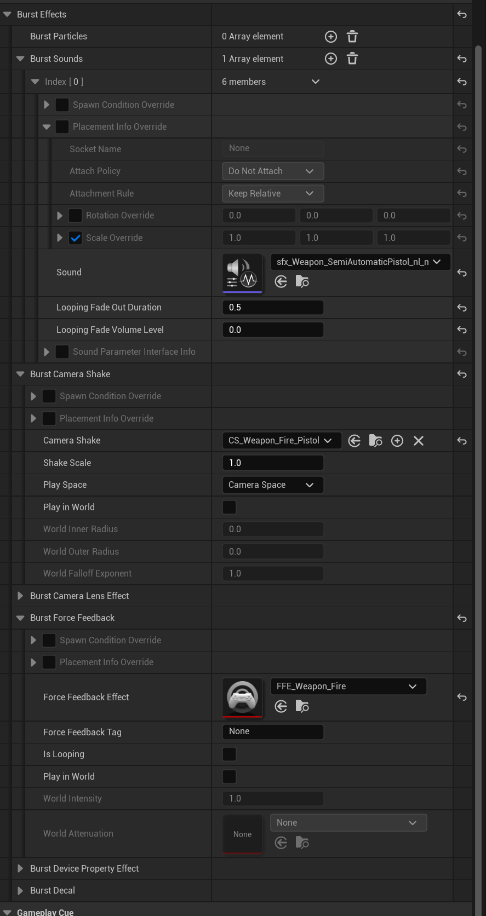This screenshot has height=916, width=486.
Task: Browse to FFE_Weapon_Fire in Content Browser
Action: coord(302,706)
